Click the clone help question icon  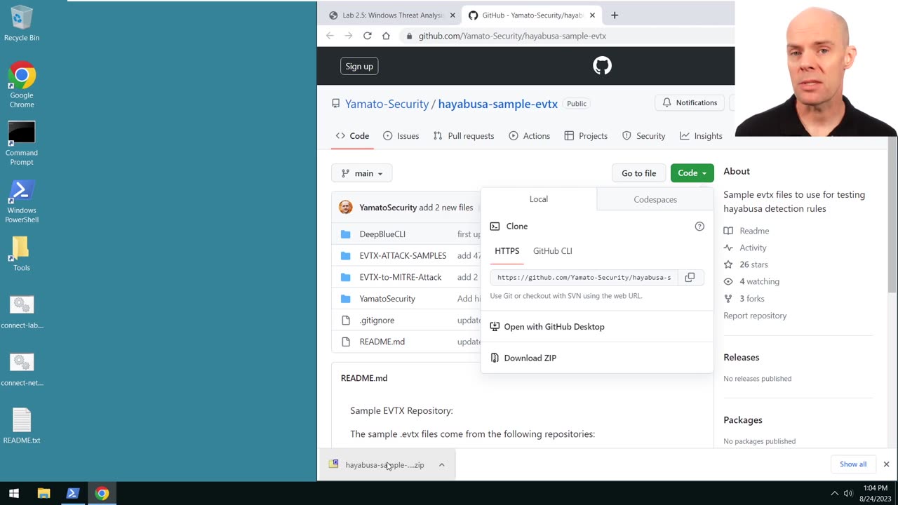[x=699, y=226]
